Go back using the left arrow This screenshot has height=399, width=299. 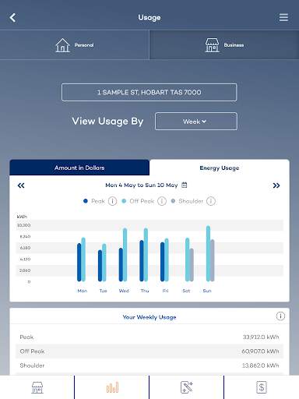coord(12,18)
